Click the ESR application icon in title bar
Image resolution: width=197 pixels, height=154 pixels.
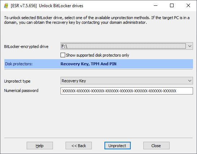click(x=6, y=6)
